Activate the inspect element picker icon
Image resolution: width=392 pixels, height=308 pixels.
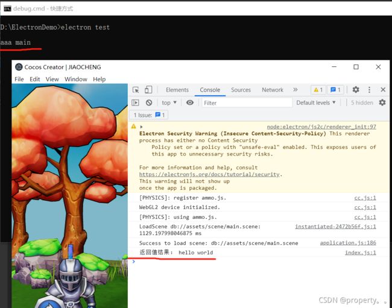136,90
